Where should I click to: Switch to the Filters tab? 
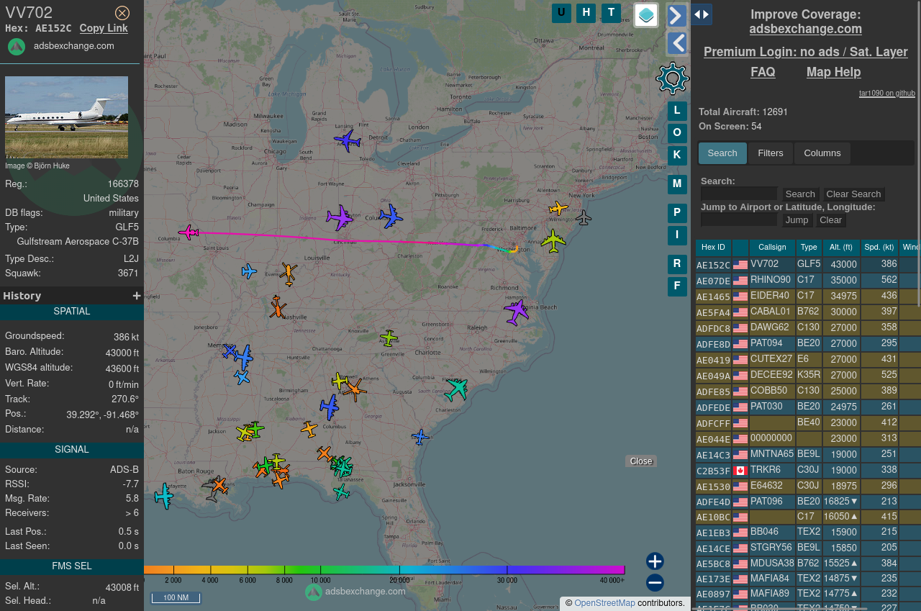tap(771, 153)
